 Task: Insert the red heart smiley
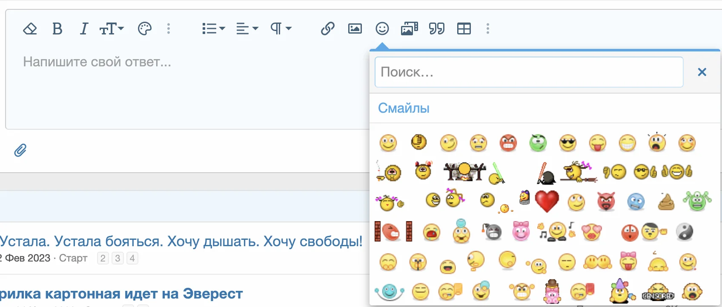[x=547, y=201]
